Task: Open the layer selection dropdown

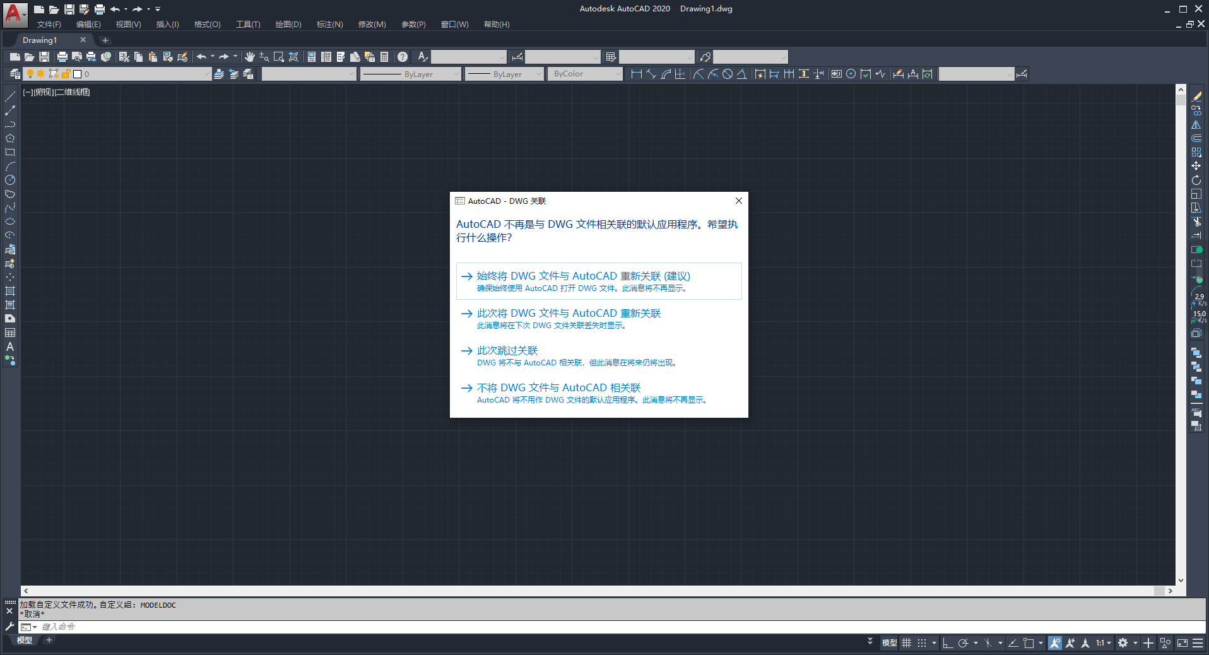Action: tap(206, 74)
